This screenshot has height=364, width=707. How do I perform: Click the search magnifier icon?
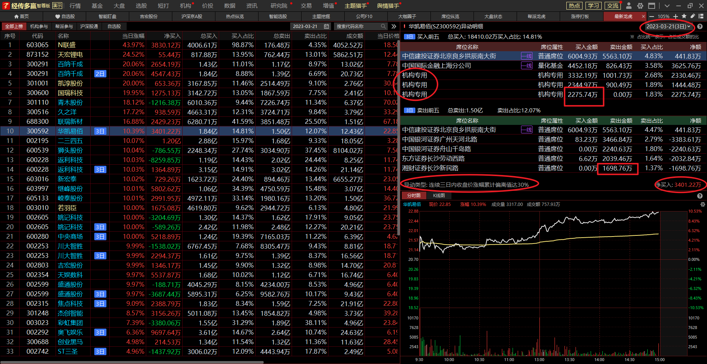(x=383, y=26)
